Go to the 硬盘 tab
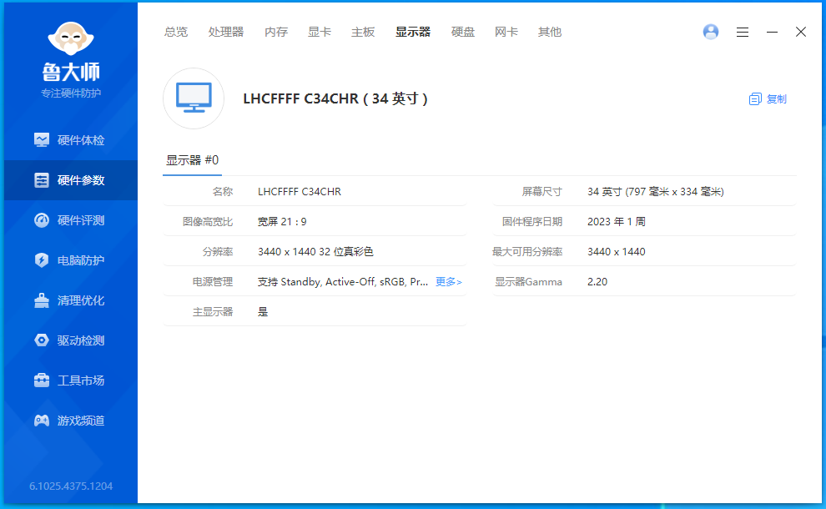Image resolution: width=826 pixels, height=509 pixels. tap(463, 32)
